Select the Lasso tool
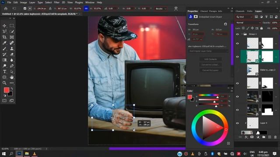This screenshot has width=280, height=157. tap(4, 31)
